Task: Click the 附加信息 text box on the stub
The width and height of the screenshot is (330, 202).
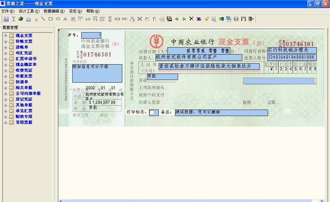Action: (x=97, y=73)
